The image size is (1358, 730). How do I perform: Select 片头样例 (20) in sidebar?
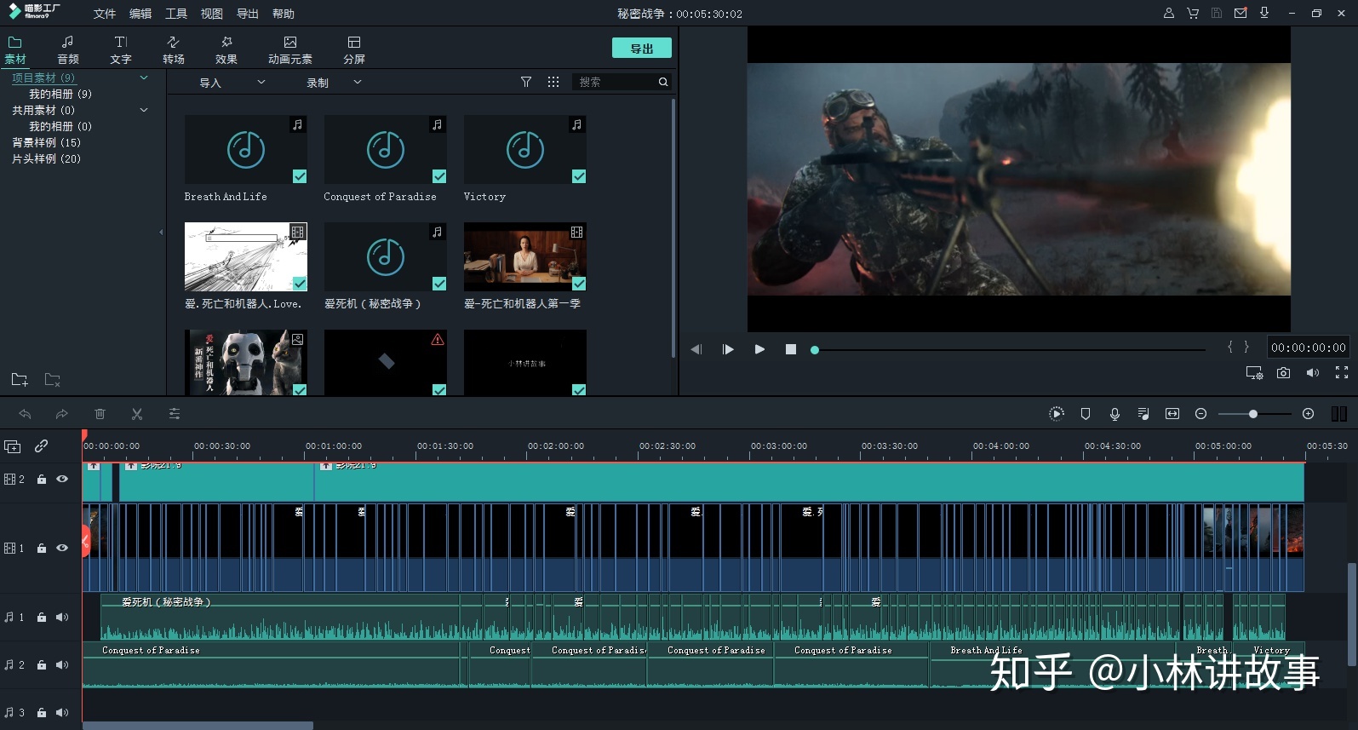point(47,158)
